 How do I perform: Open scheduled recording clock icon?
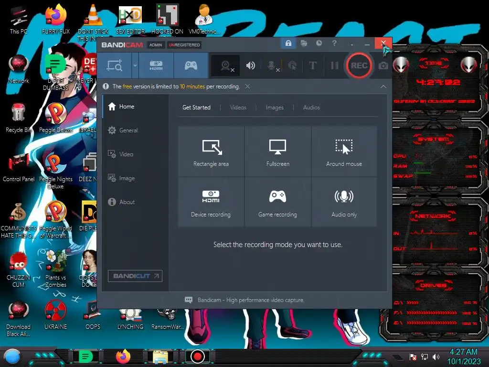point(319,43)
